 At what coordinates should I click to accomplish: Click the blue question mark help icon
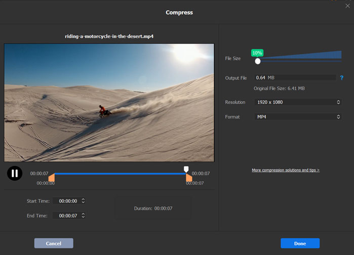pos(341,78)
